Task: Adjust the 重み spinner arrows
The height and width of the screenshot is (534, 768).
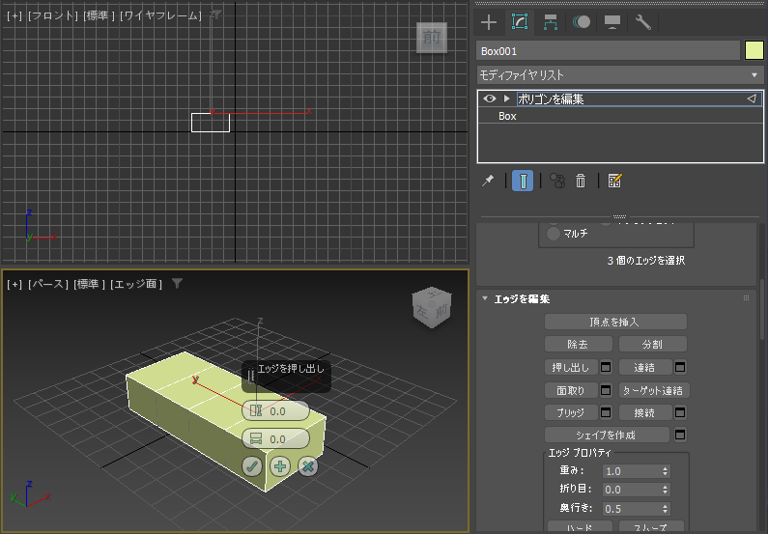Action: pos(666,471)
